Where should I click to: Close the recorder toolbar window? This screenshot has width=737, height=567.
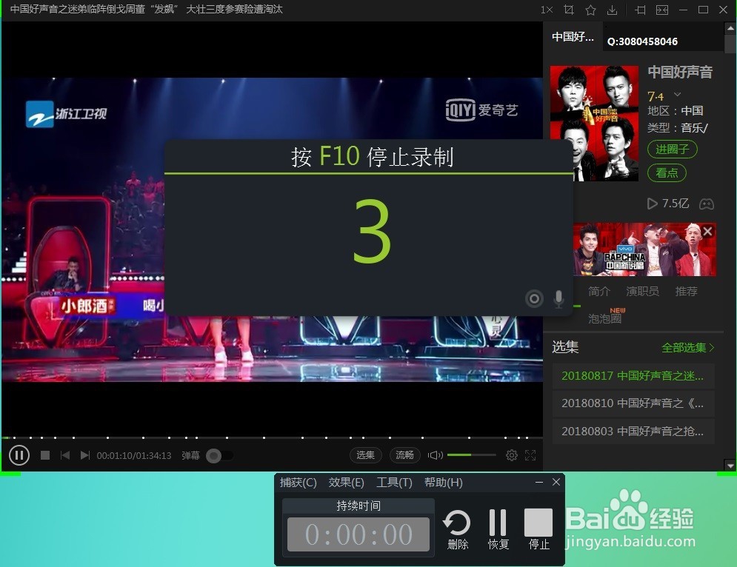point(556,482)
